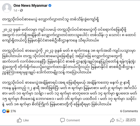Image resolution: width=140 pixels, height=126 pixels.
Task: Click the post headline text line
Action: click(x=51, y=20)
